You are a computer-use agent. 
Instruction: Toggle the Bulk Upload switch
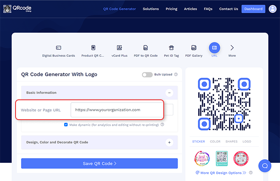[x=147, y=75]
